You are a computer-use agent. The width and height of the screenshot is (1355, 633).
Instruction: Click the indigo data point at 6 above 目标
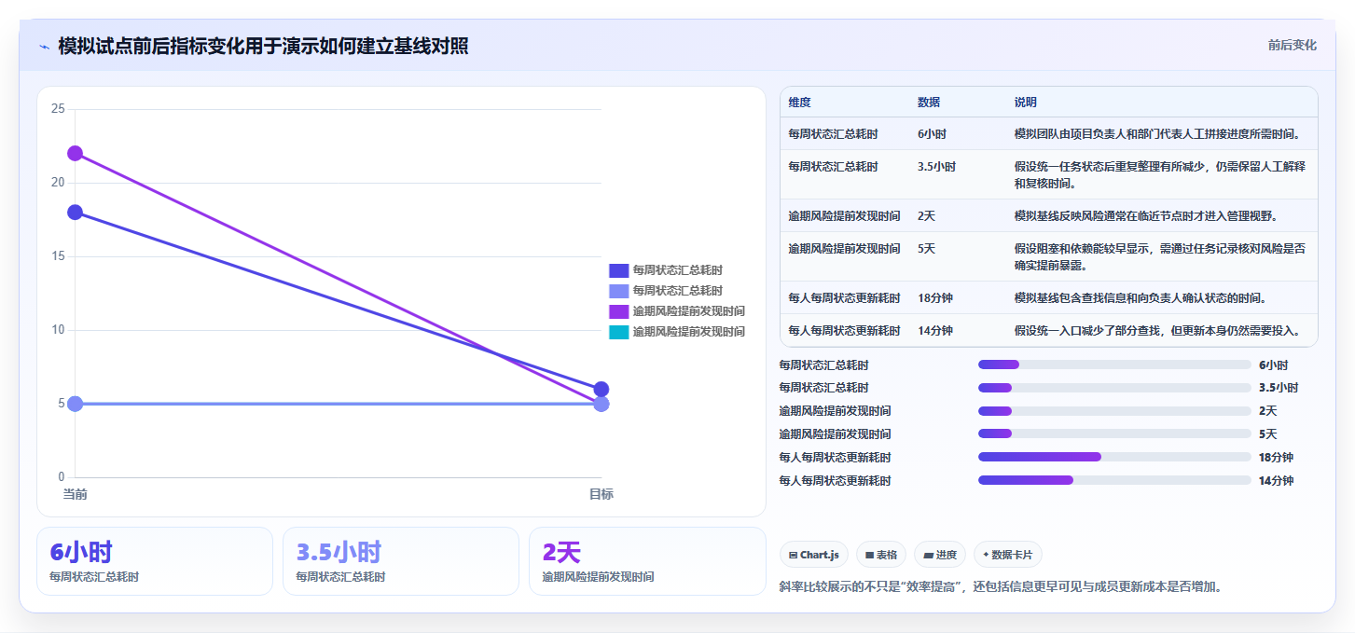click(601, 389)
